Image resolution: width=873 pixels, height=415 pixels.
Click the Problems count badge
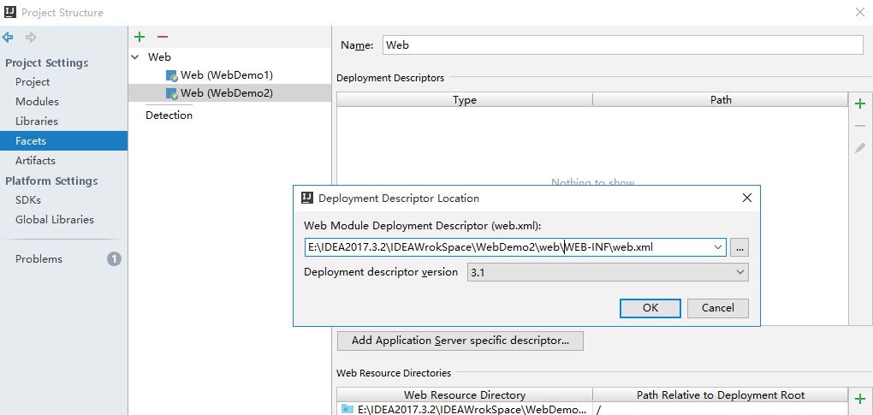click(x=114, y=258)
